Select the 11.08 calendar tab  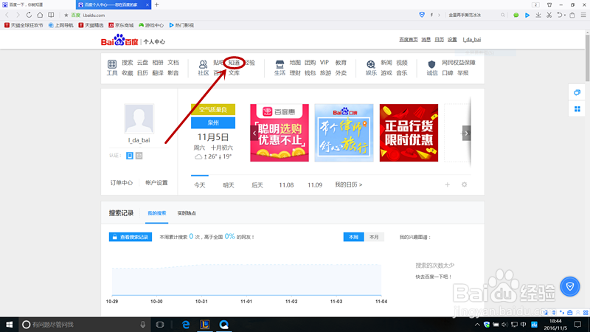coord(286,185)
